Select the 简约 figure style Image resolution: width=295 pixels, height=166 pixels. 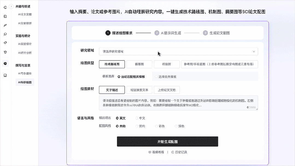click(x=140, y=126)
